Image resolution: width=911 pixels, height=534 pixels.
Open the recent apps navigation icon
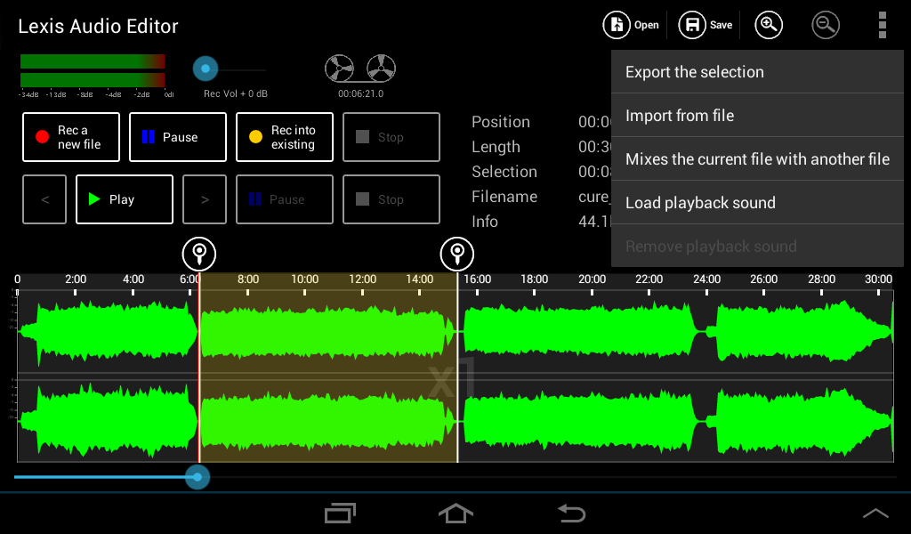[340, 514]
